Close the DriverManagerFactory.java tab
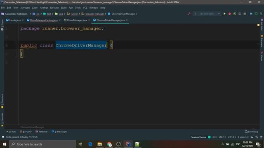Image resolution: width=264 pixels, height=148 pixels. [x=59, y=20]
